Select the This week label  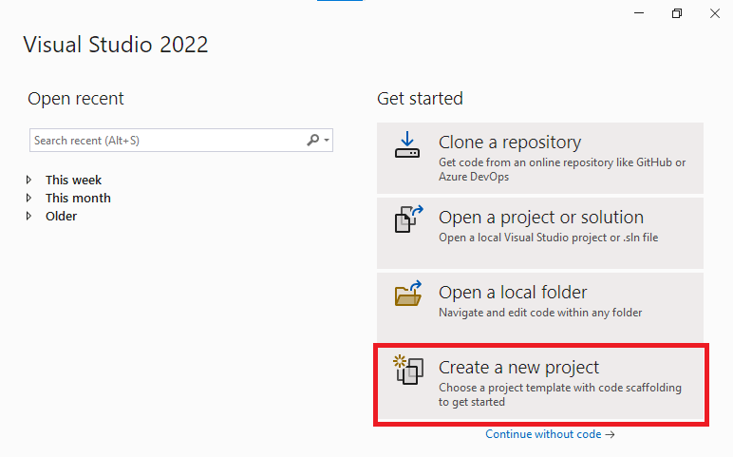click(73, 181)
